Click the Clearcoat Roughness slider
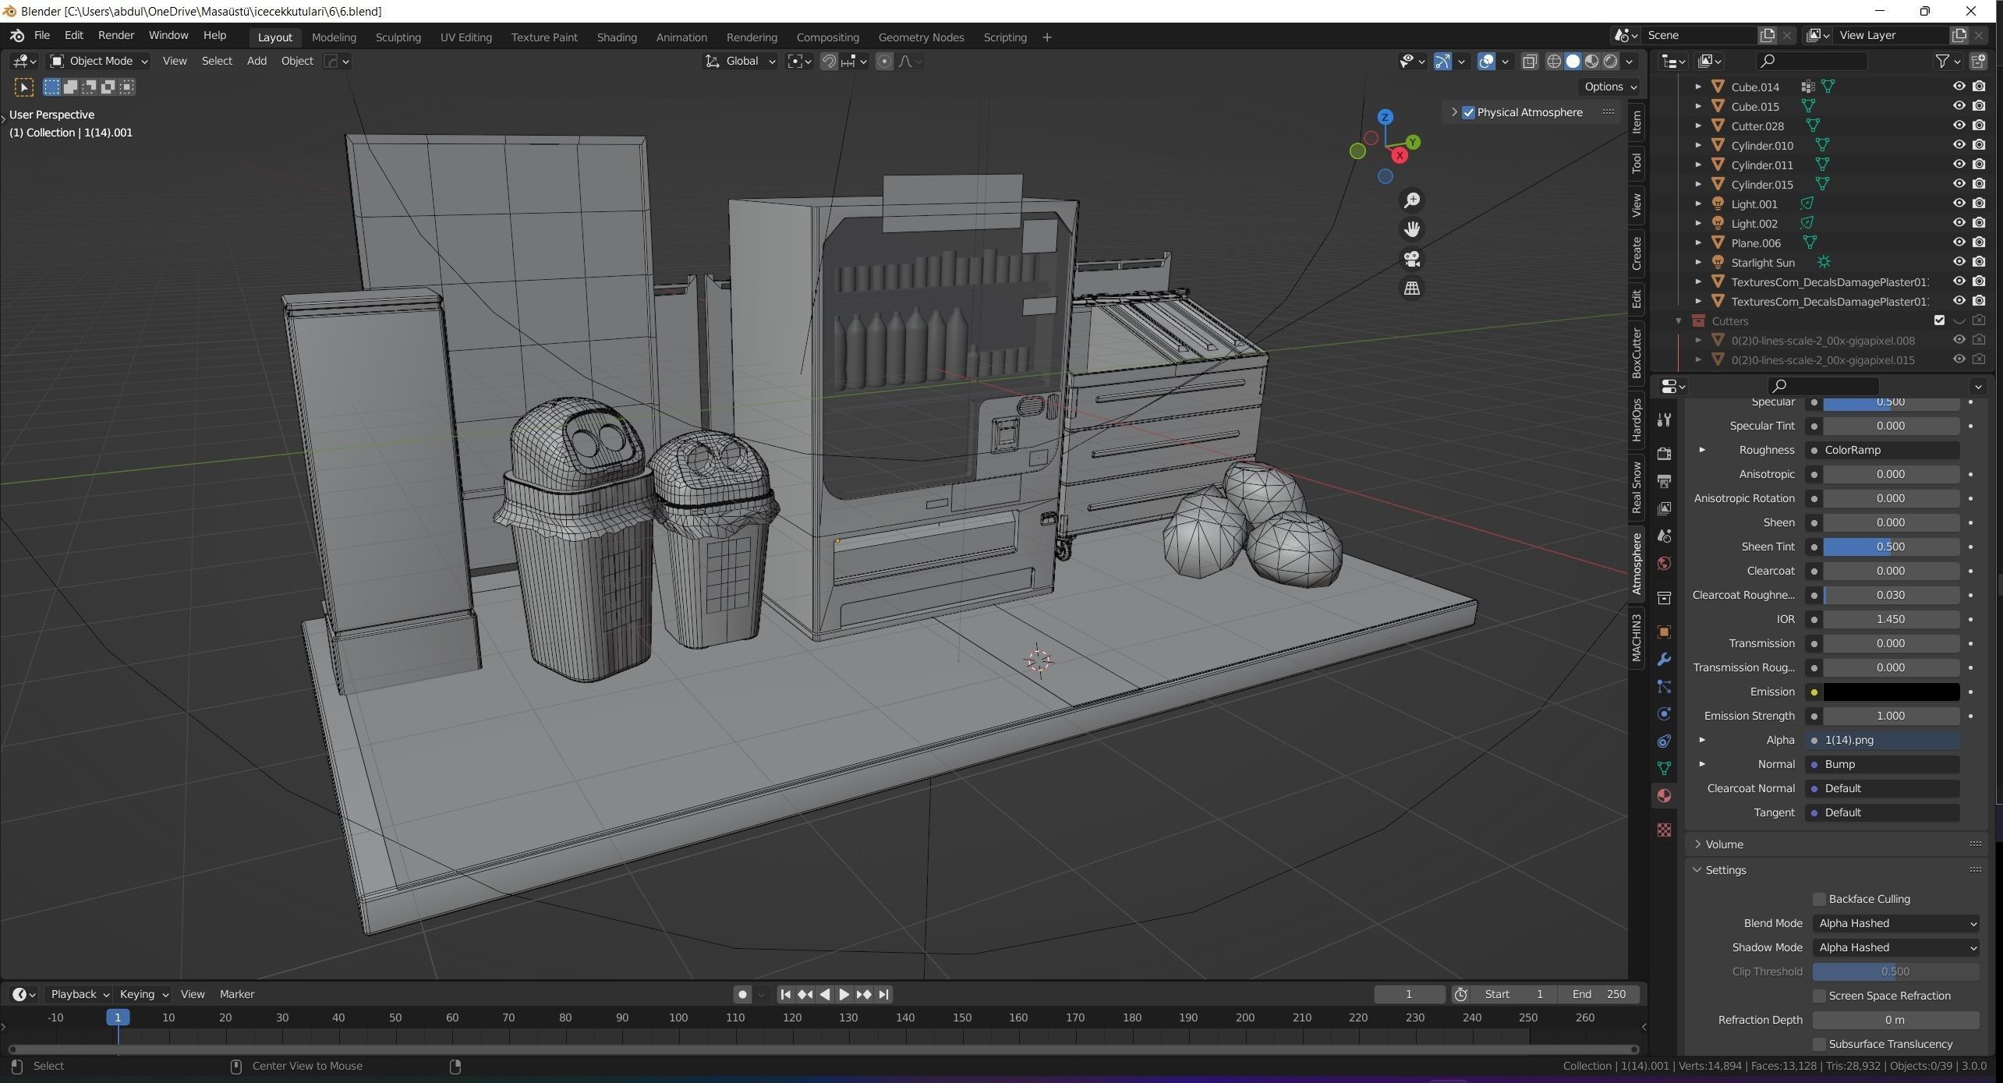Viewport: 2003px width, 1083px height. pos(1891,595)
